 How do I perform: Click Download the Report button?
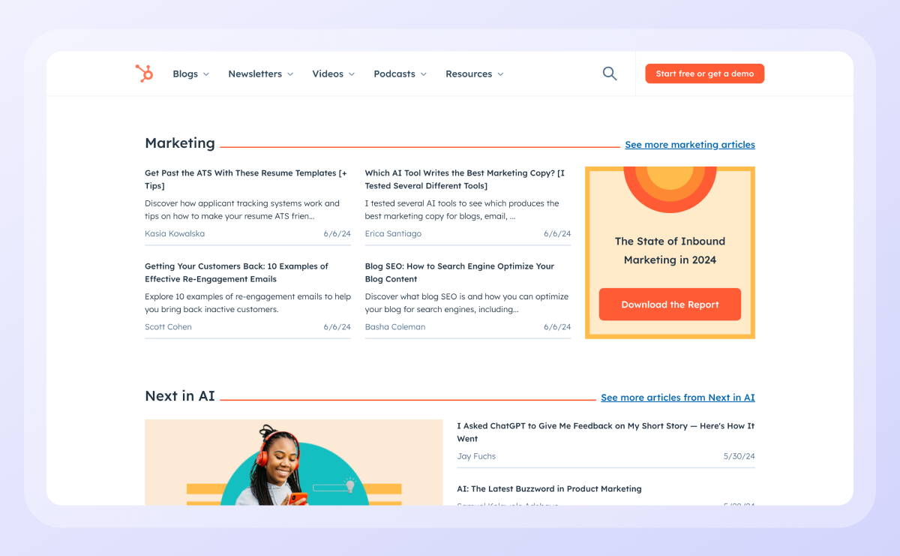pyautogui.click(x=670, y=305)
